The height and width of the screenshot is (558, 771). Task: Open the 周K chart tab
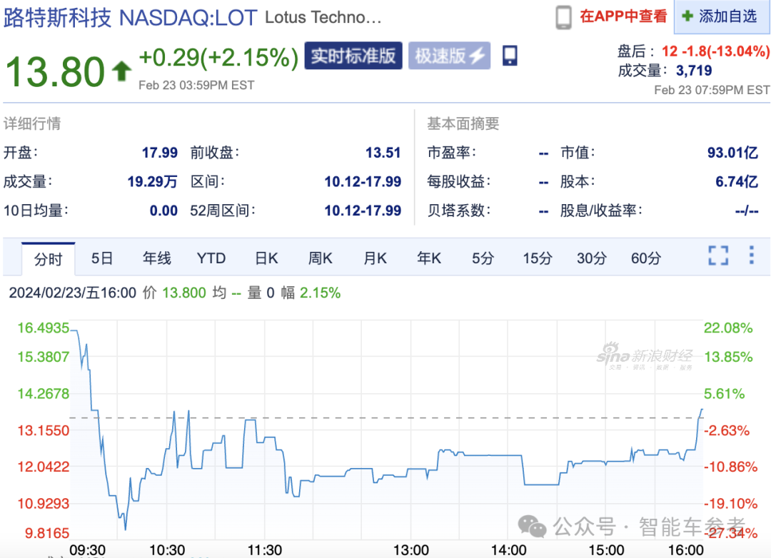coord(320,258)
